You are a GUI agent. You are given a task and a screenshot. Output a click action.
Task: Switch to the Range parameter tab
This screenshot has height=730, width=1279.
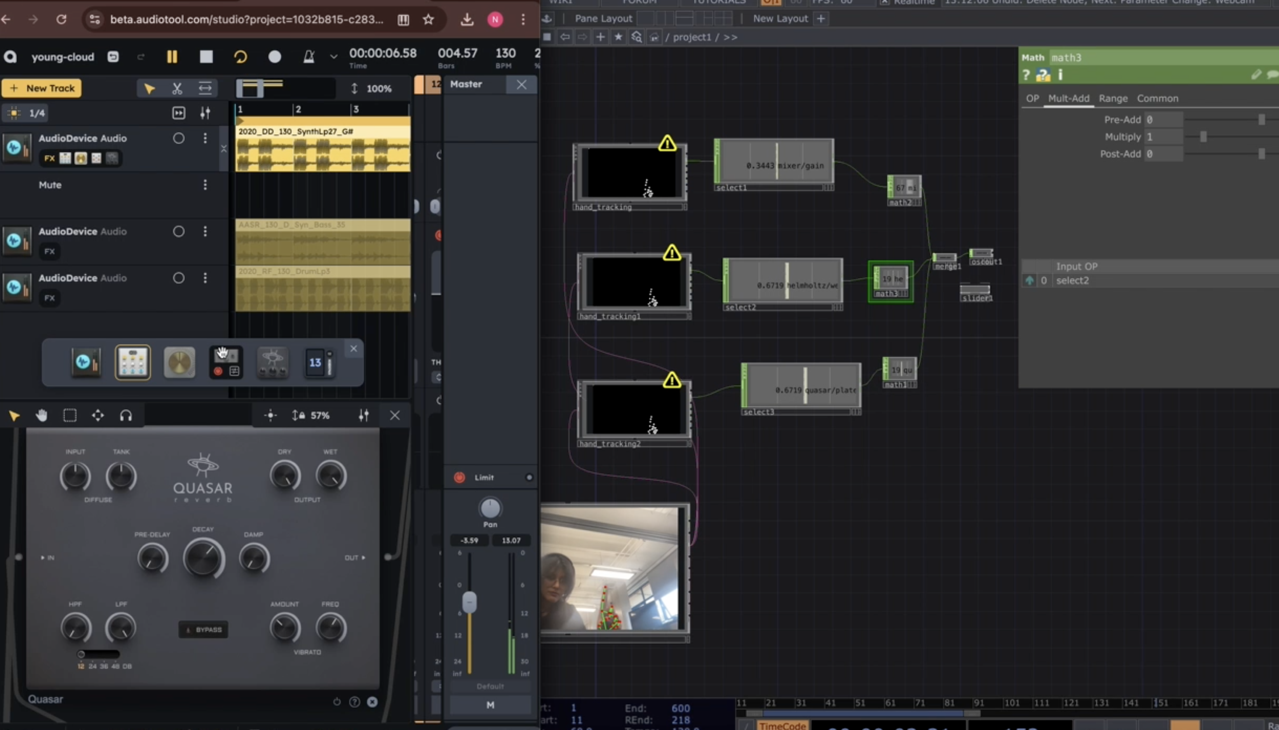coord(1113,98)
